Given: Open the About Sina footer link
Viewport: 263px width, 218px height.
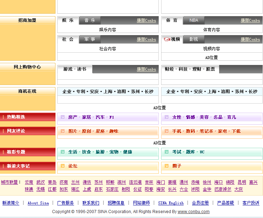Looking at the screenshot, I should click(38, 203).
